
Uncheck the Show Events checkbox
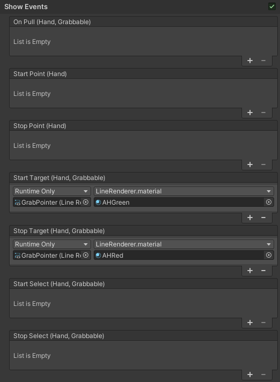click(x=272, y=6)
